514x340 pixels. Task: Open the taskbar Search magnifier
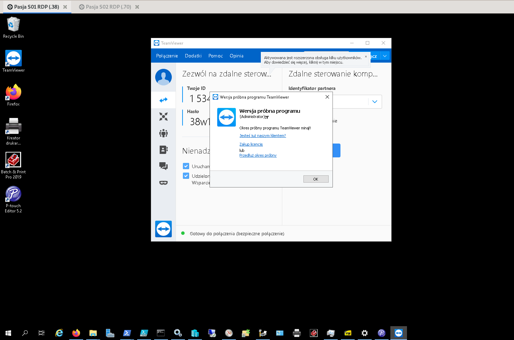(x=25, y=333)
